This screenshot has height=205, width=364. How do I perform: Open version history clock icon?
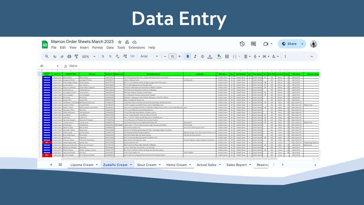pyautogui.click(x=242, y=44)
